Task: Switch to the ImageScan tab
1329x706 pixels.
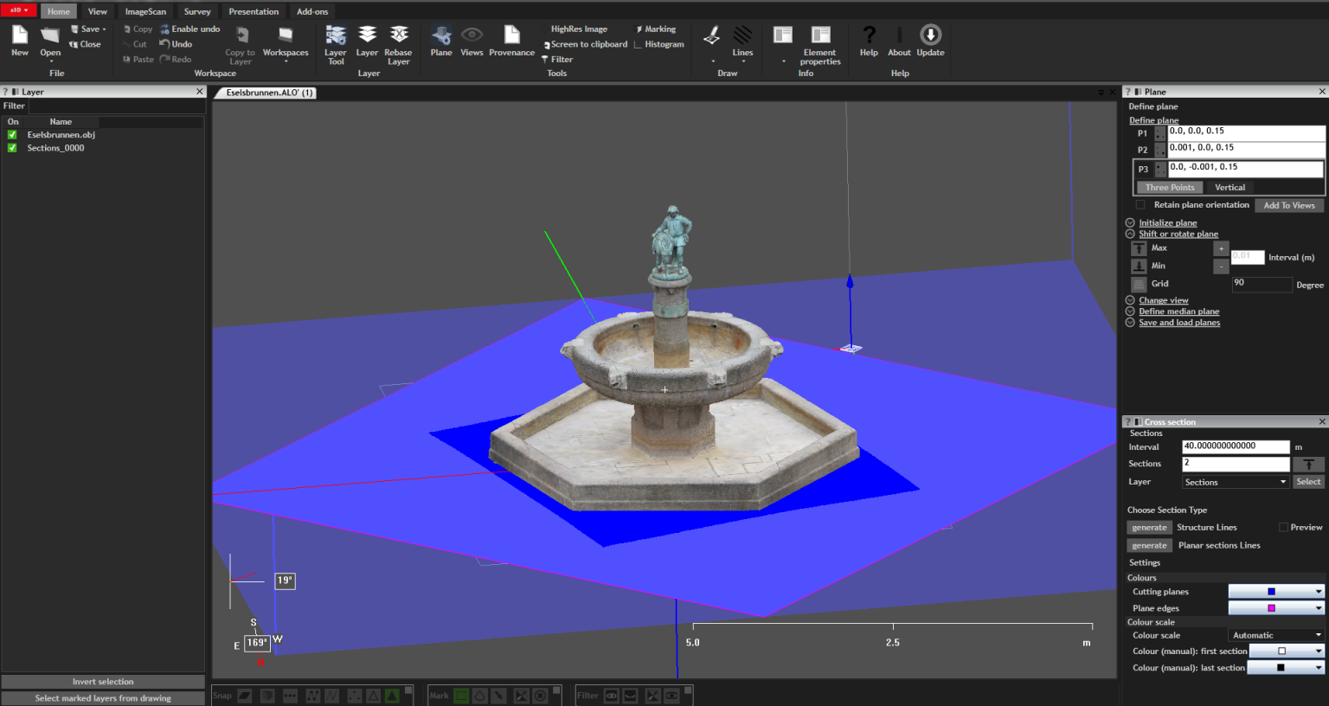Action: pos(145,11)
